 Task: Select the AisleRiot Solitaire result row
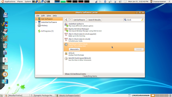click(104, 25)
